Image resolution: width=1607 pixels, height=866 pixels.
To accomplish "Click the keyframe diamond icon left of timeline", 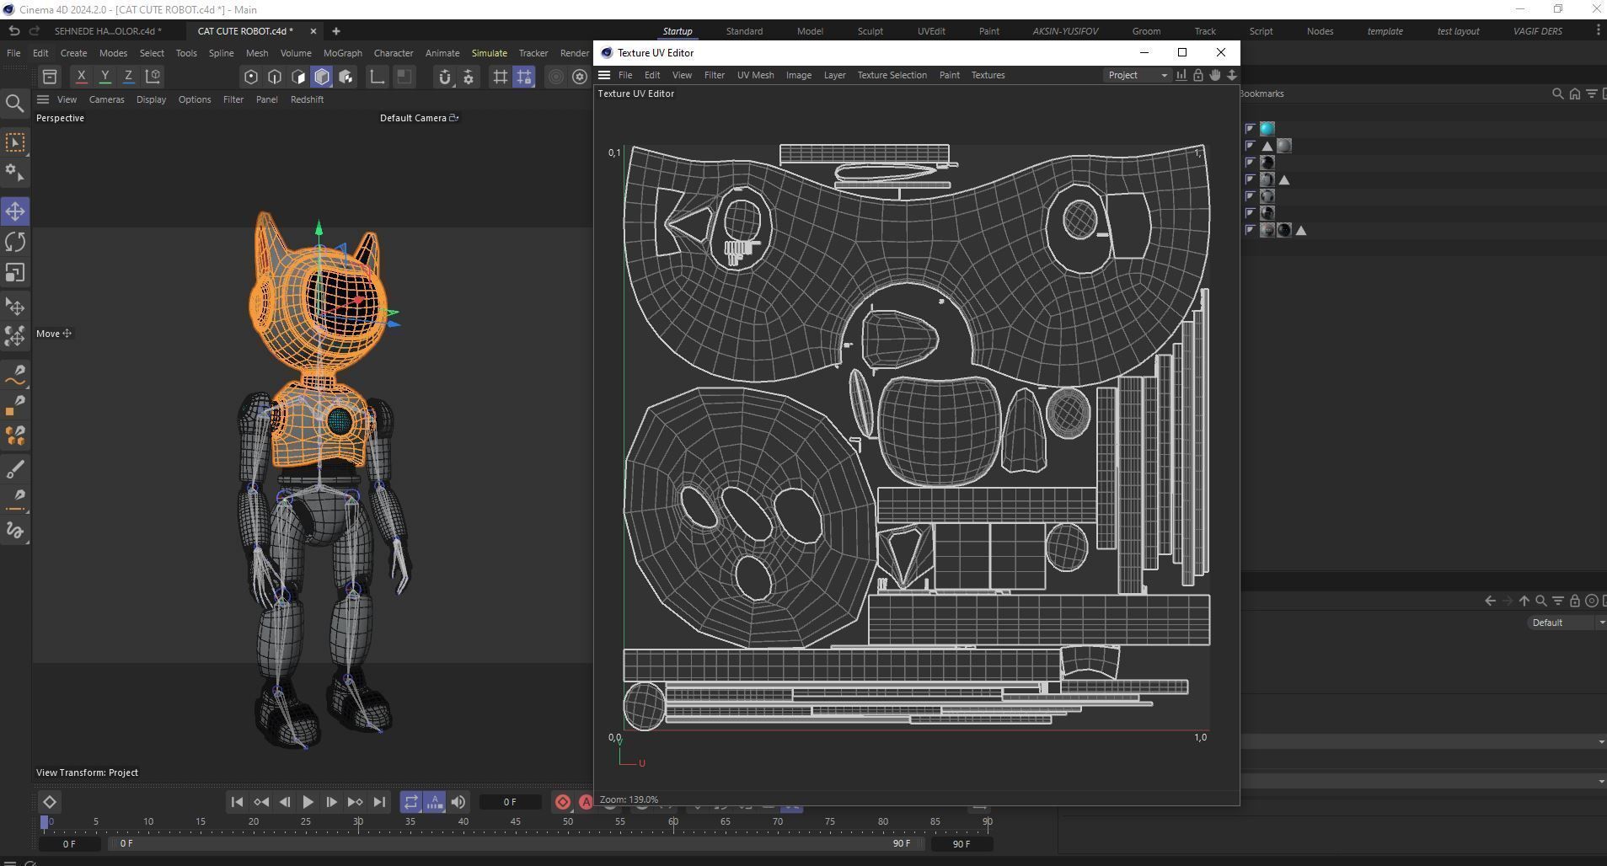I will 49,802.
